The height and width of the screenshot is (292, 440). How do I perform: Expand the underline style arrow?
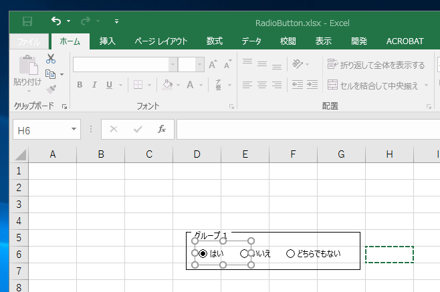coord(120,85)
